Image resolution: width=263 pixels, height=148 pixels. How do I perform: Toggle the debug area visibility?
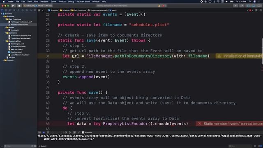click(x=254, y=6)
